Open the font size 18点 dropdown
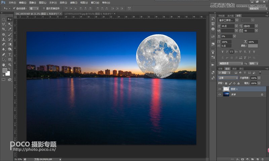Viewport: 269px width, 161px height. tap(236, 26)
